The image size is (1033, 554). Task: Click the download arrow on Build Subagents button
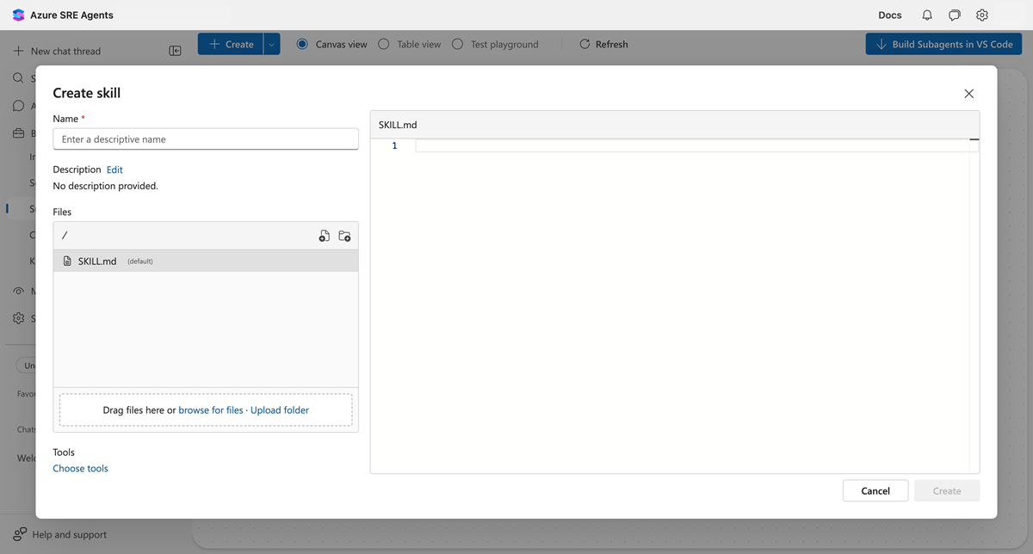point(881,44)
